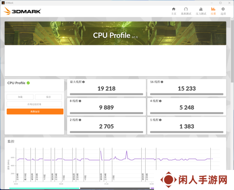This screenshot has width=234, height=190.
Task: Click the info icon beside 1 线程
Action: tap(160, 120)
